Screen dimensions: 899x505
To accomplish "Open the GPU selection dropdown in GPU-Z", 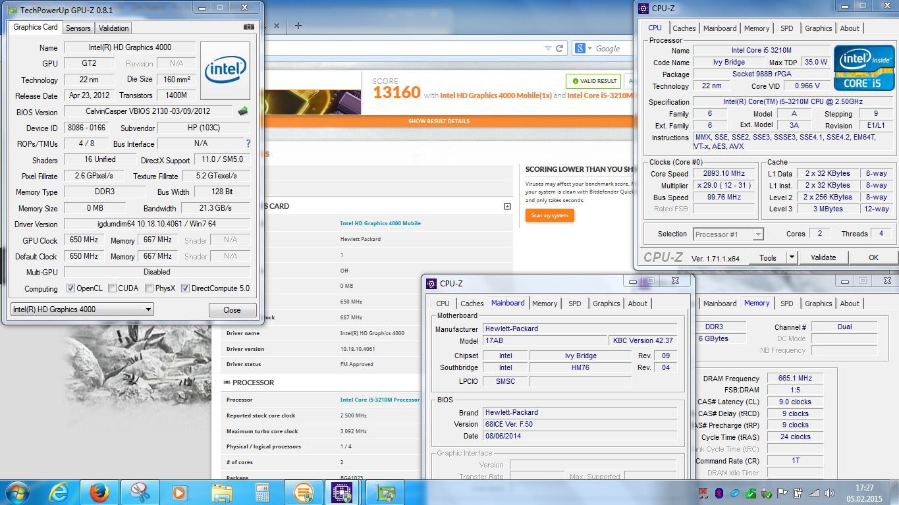I will coord(82,309).
